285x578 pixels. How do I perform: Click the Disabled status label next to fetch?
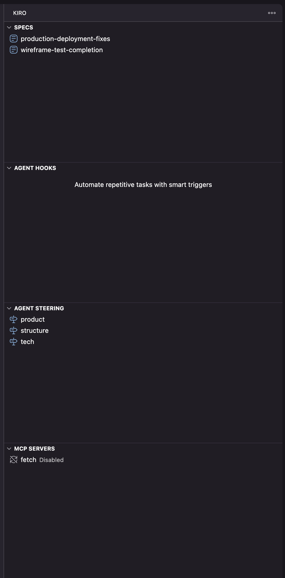(x=52, y=460)
